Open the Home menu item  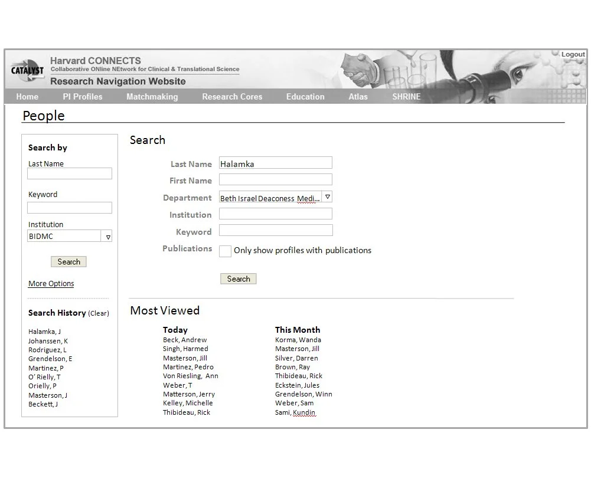click(x=27, y=97)
